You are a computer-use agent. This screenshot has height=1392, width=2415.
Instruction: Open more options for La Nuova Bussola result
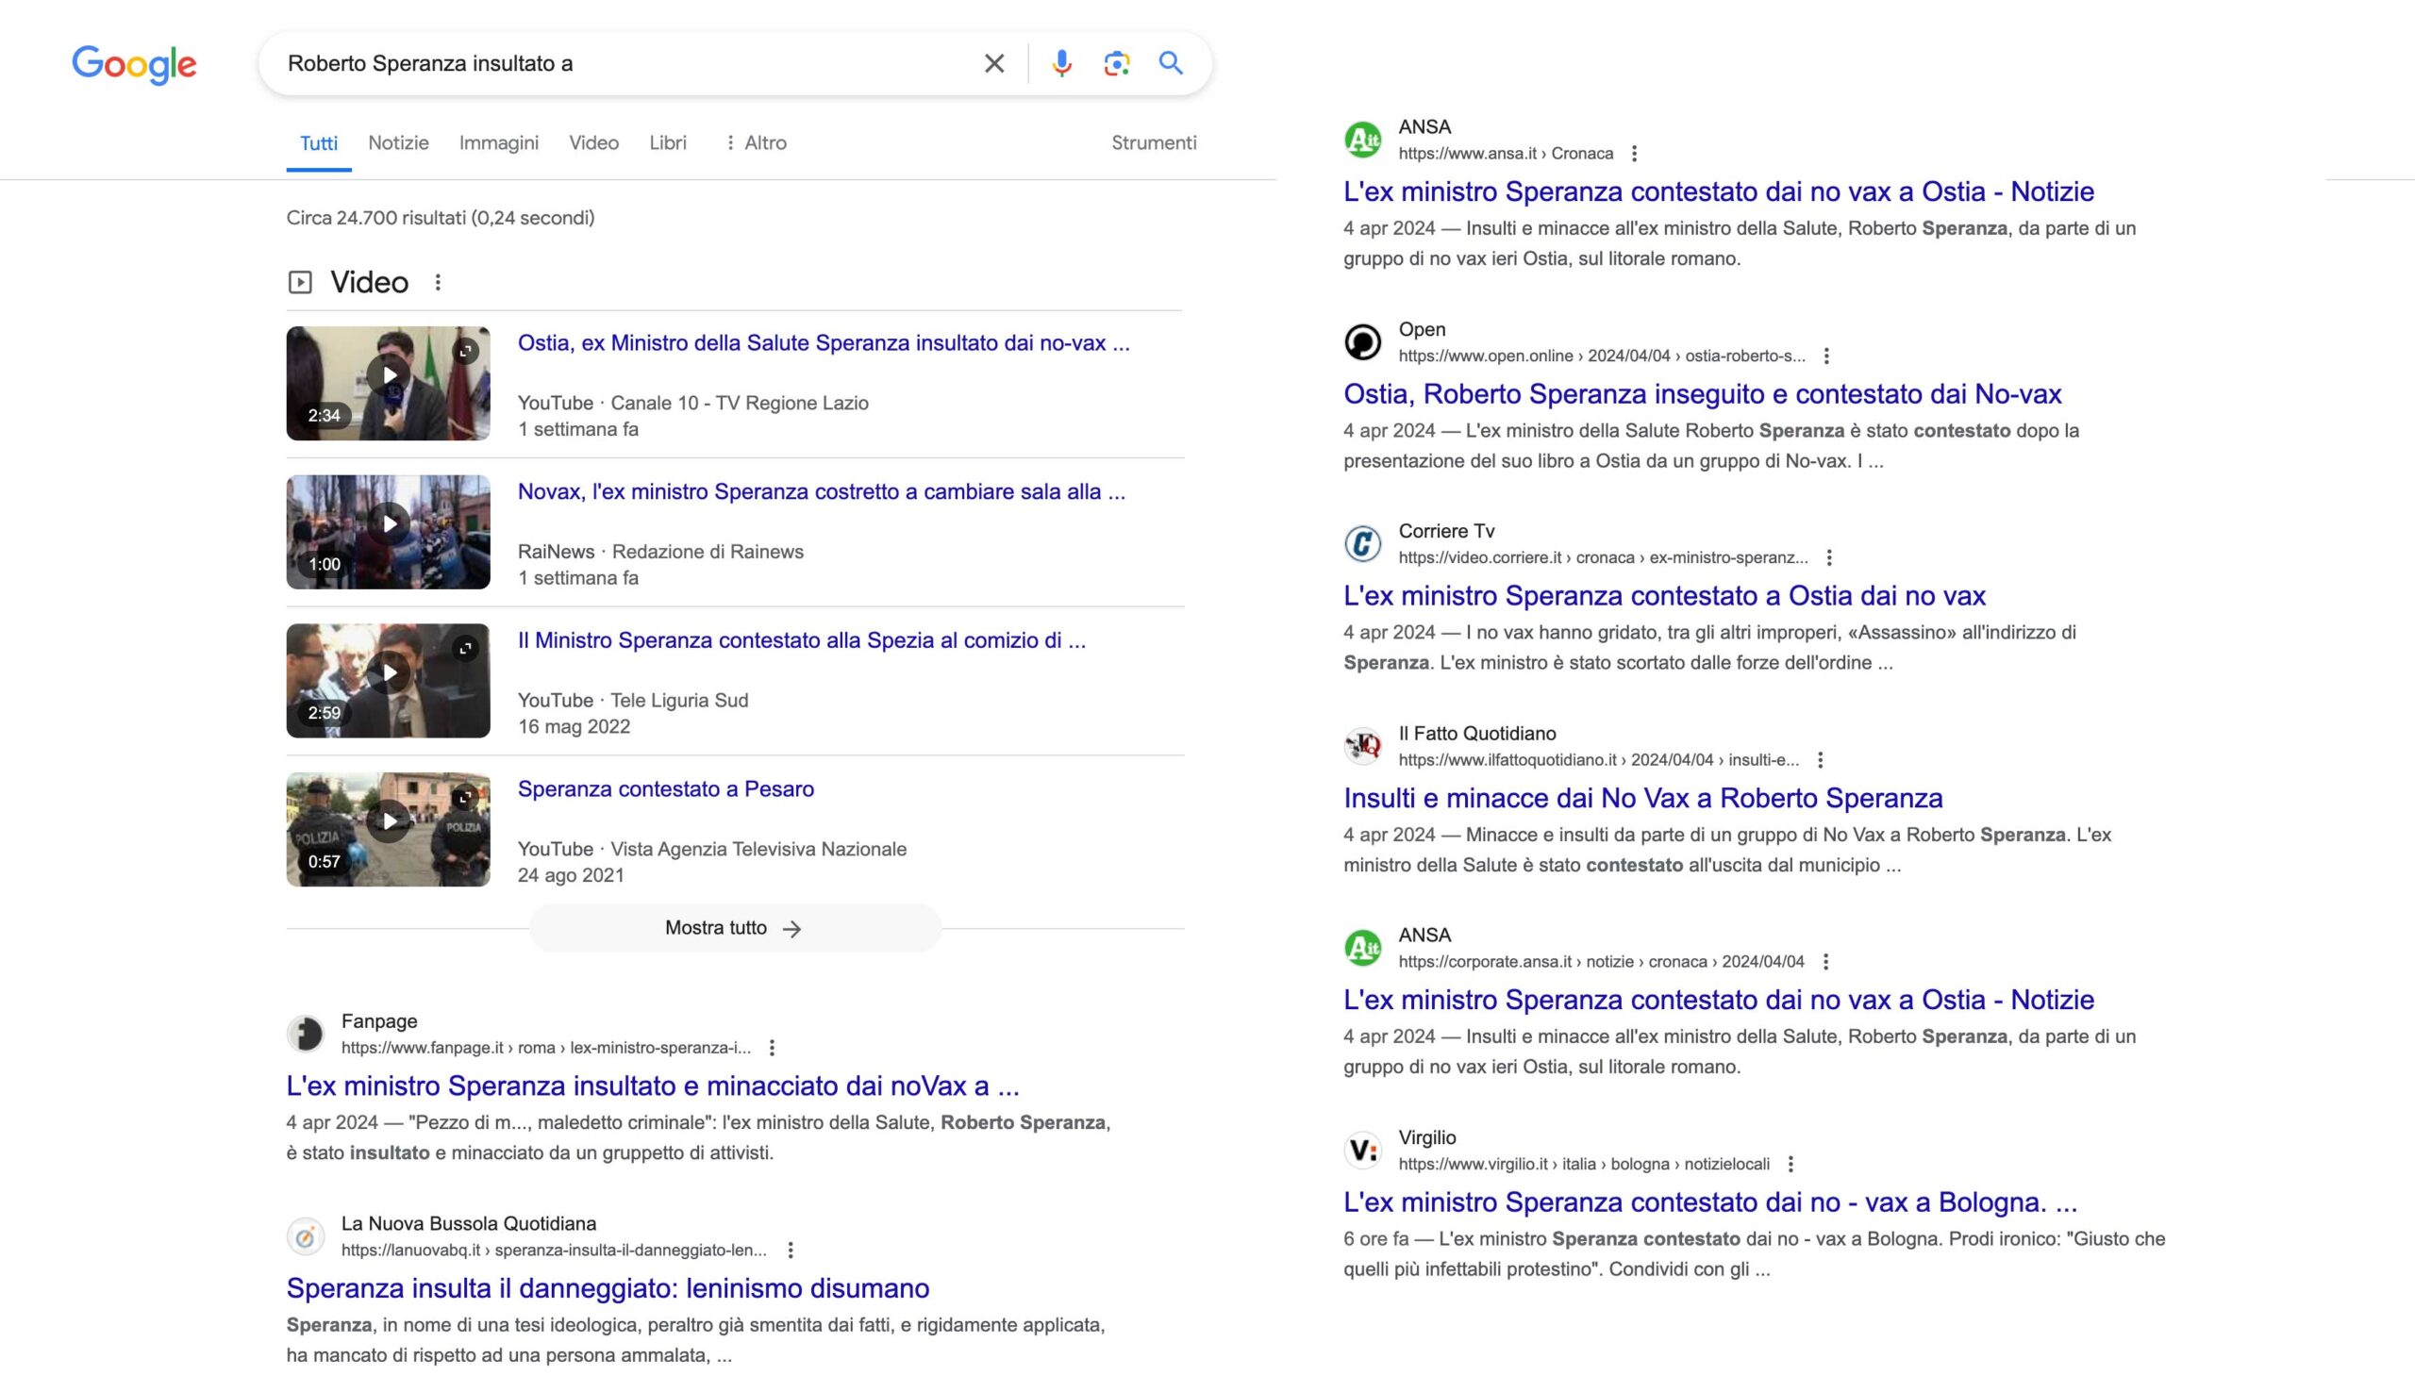click(790, 1250)
